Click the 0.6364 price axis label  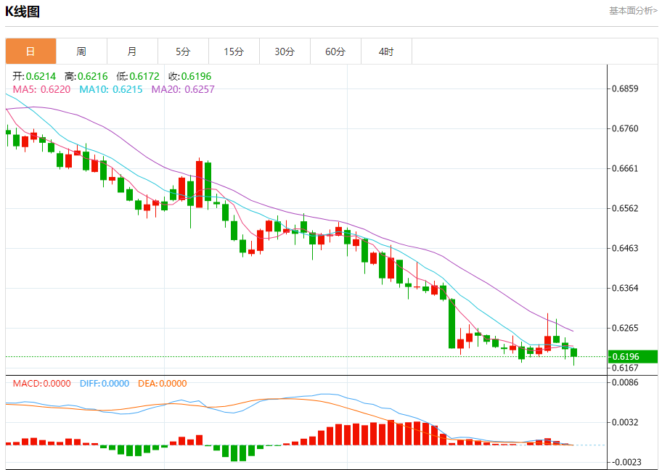coord(625,288)
